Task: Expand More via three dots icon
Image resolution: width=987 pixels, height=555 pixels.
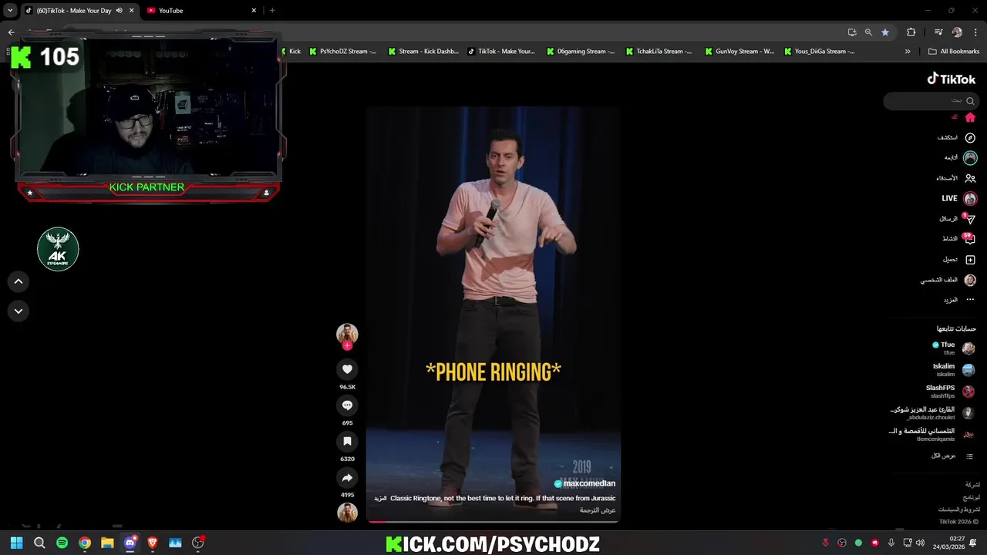Action: click(x=970, y=300)
